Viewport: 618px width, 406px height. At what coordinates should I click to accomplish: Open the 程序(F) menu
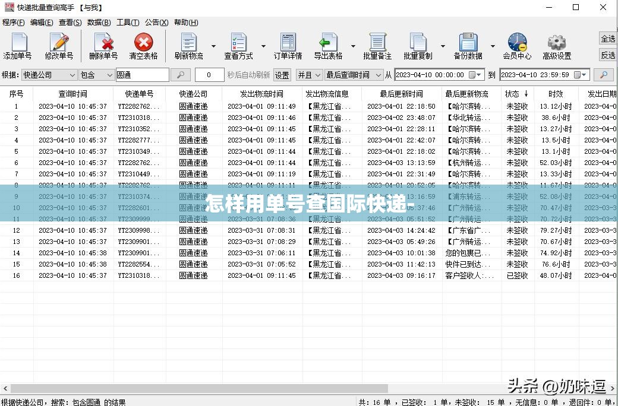coord(14,23)
